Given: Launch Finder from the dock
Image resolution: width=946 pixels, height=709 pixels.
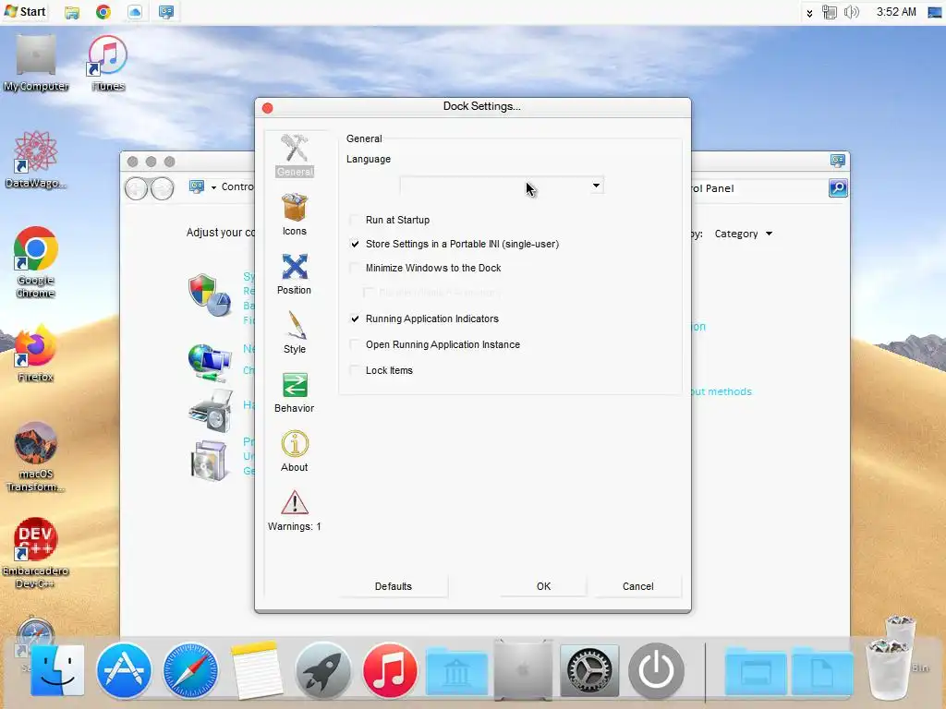Looking at the screenshot, I should coord(57,670).
